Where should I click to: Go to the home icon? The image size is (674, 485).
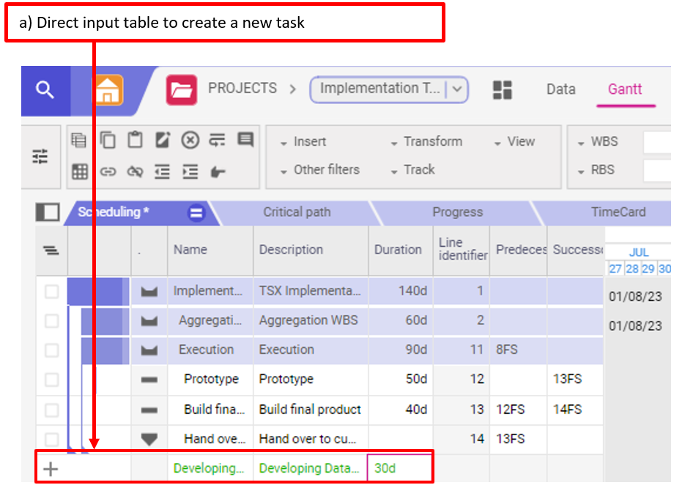[x=107, y=91]
